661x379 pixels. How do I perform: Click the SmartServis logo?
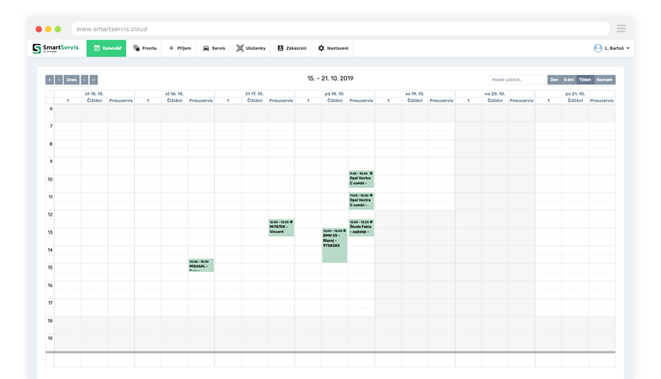point(55,48)
